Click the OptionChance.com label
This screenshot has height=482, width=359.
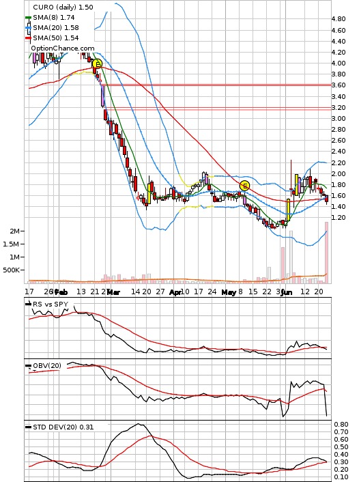tap(63, 48)
